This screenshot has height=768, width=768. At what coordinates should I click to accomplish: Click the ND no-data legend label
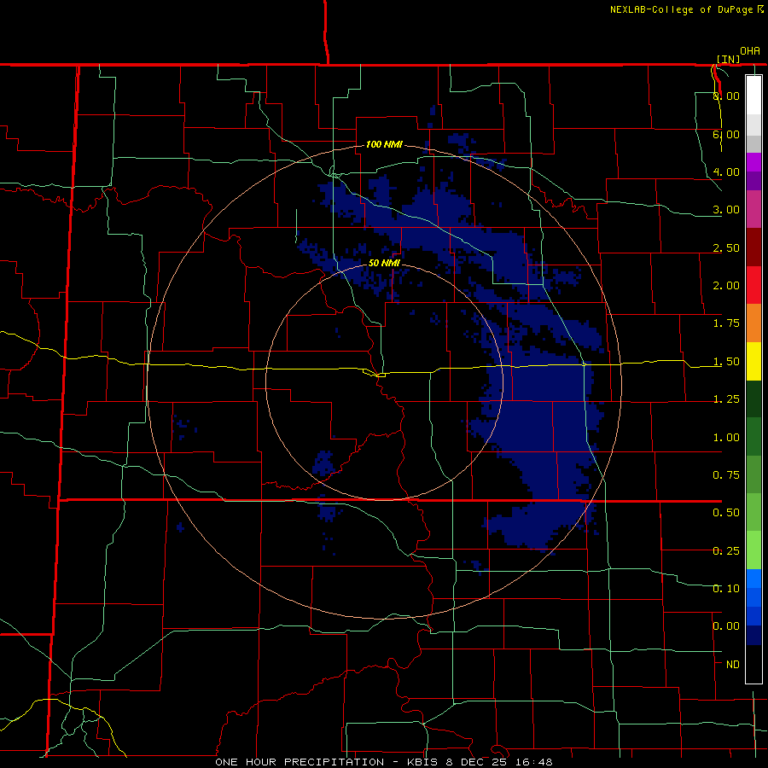point(733,665)
